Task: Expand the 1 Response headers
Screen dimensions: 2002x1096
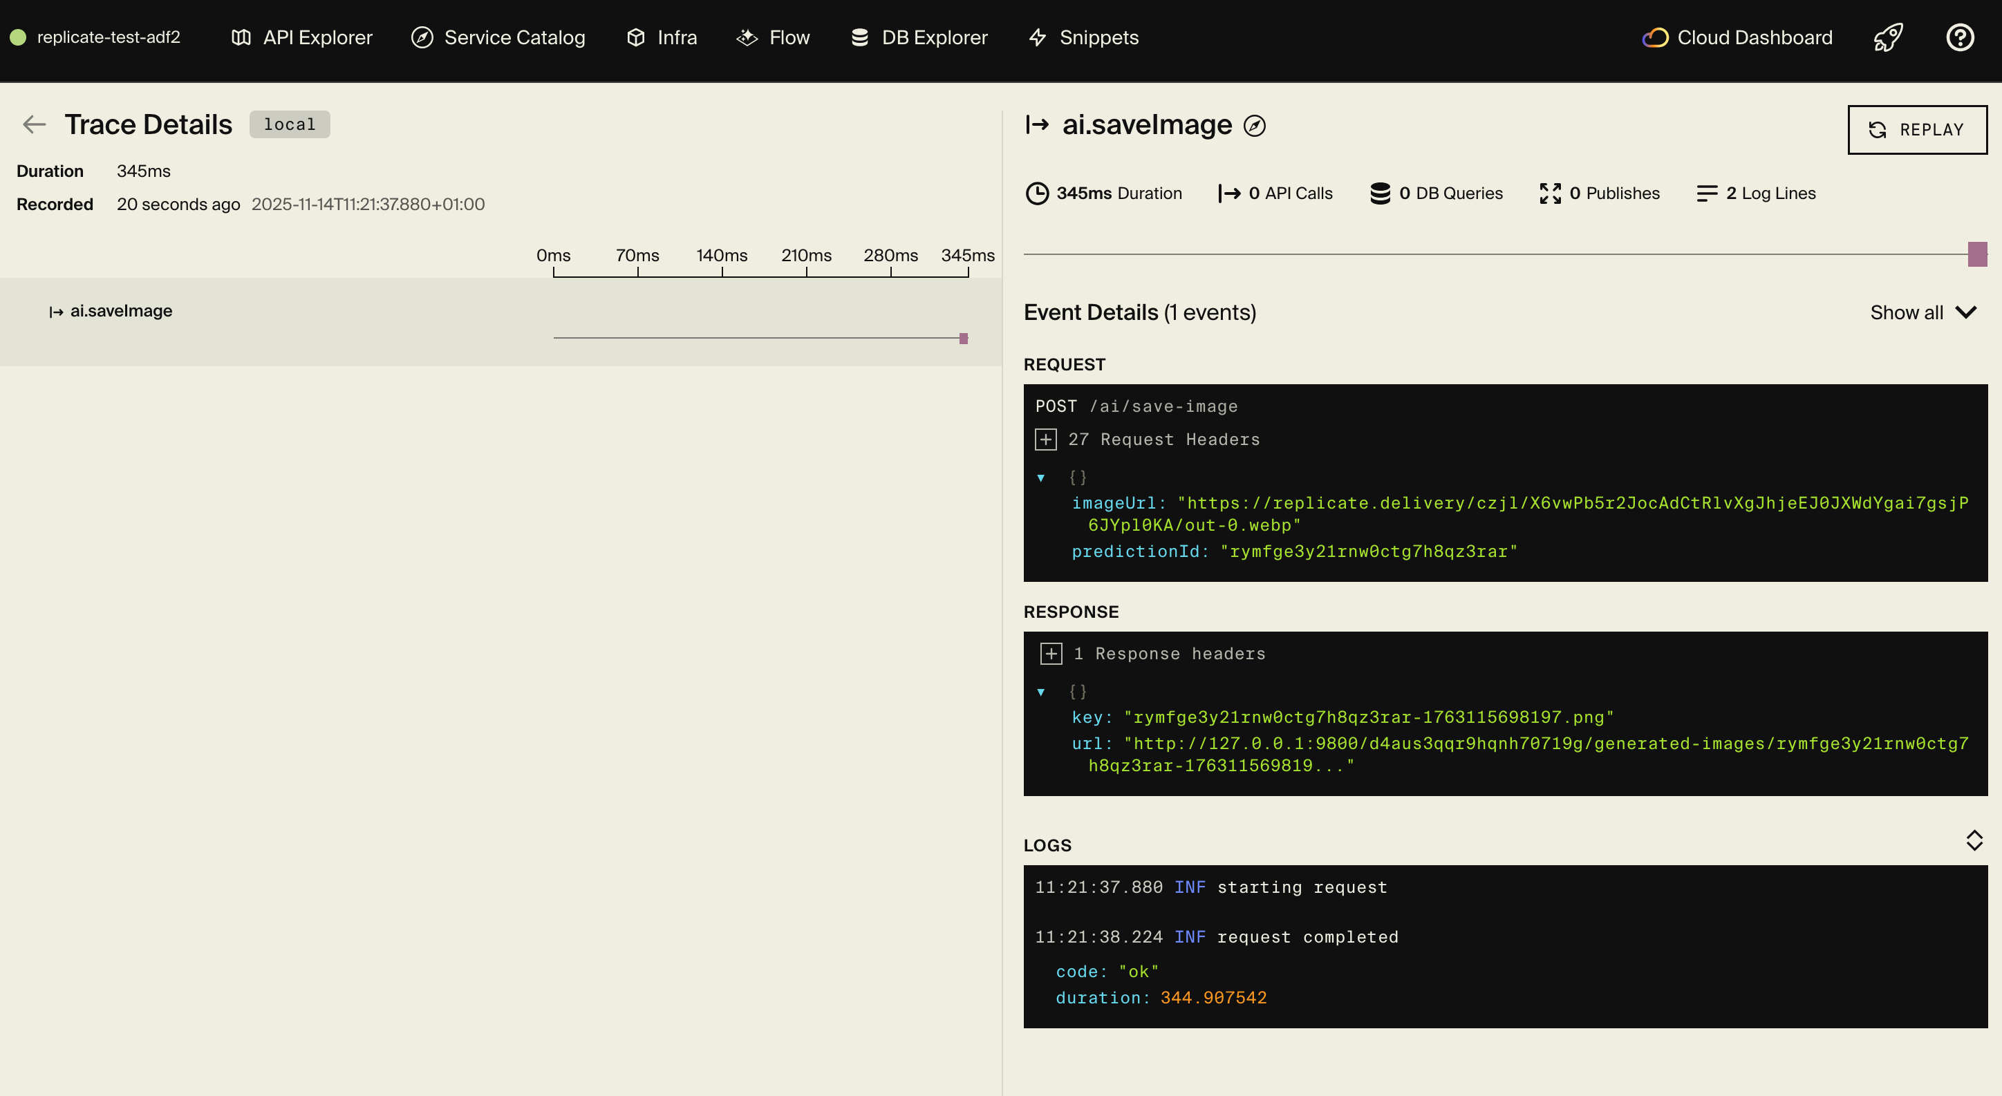Action: pos(1051,653)
